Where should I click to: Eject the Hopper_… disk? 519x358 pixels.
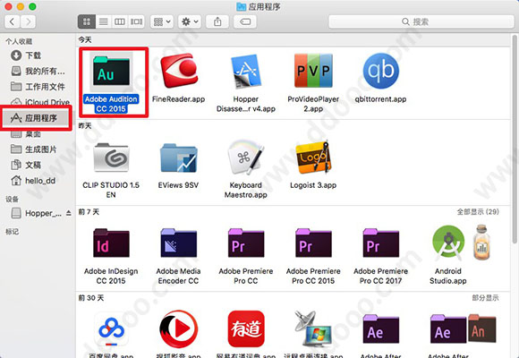[69, 213]
